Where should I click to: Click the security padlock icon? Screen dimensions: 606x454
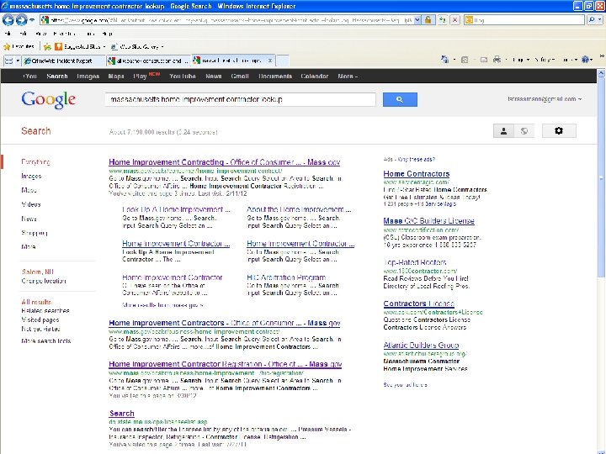click(428, 19)
